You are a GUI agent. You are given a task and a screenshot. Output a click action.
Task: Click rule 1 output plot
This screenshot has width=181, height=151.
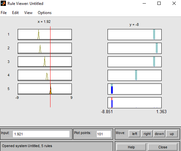(x=134, y=35)
